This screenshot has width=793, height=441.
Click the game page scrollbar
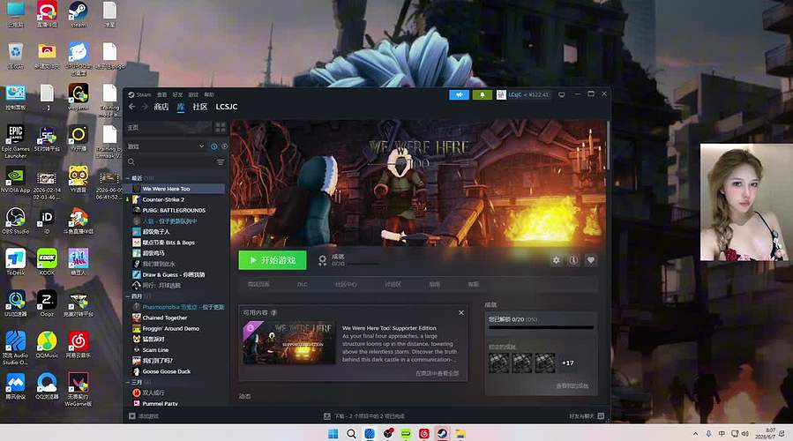pos(608,146)
